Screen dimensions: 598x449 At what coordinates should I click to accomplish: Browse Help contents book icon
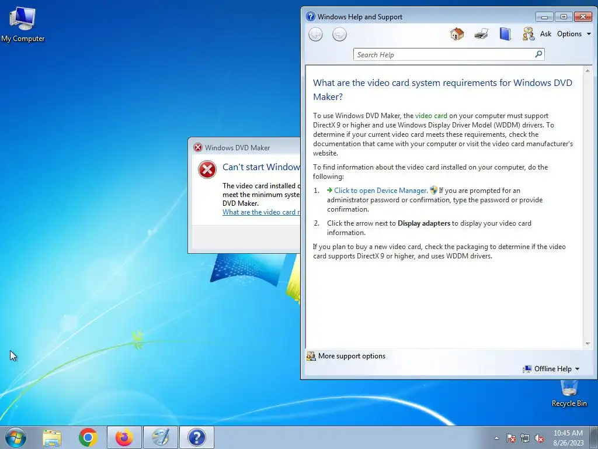click(505, 34)
